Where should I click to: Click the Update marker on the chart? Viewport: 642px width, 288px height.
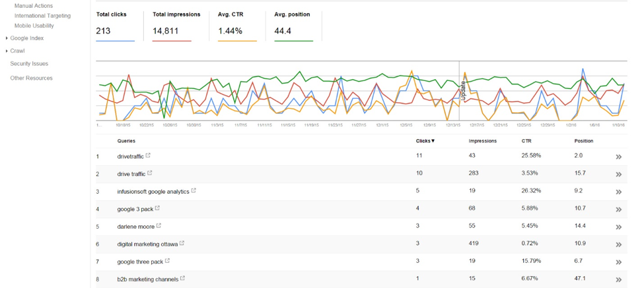464,91
